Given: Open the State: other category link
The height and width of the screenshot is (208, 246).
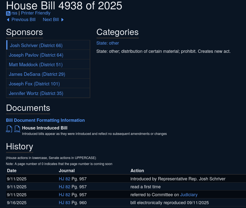Looking at the screenshot, I should (108, 43).
